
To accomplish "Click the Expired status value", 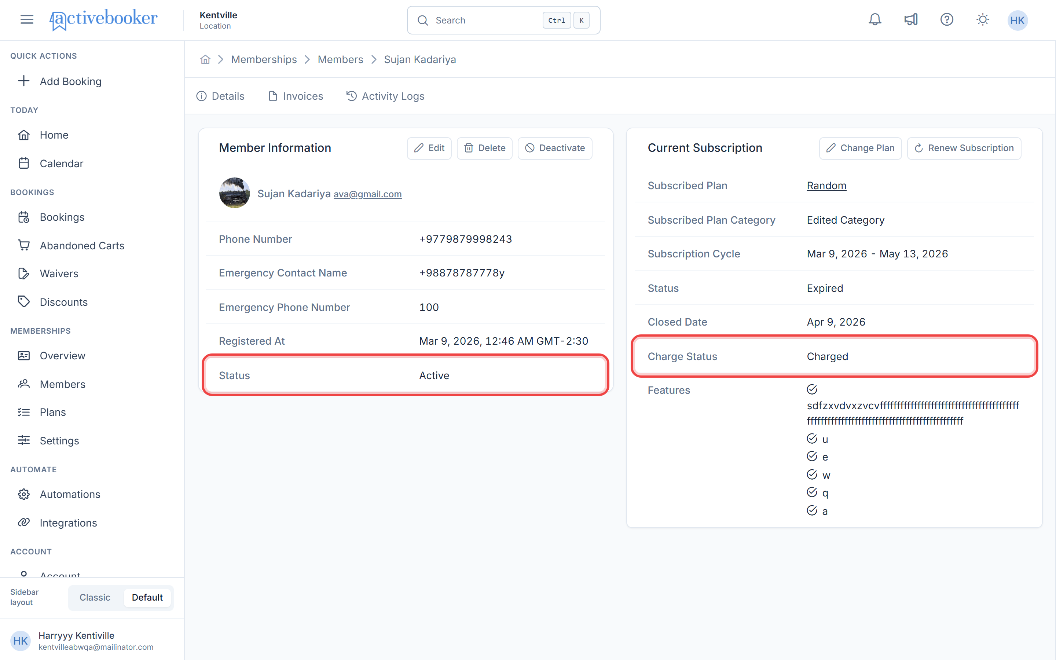I will 825,288.
